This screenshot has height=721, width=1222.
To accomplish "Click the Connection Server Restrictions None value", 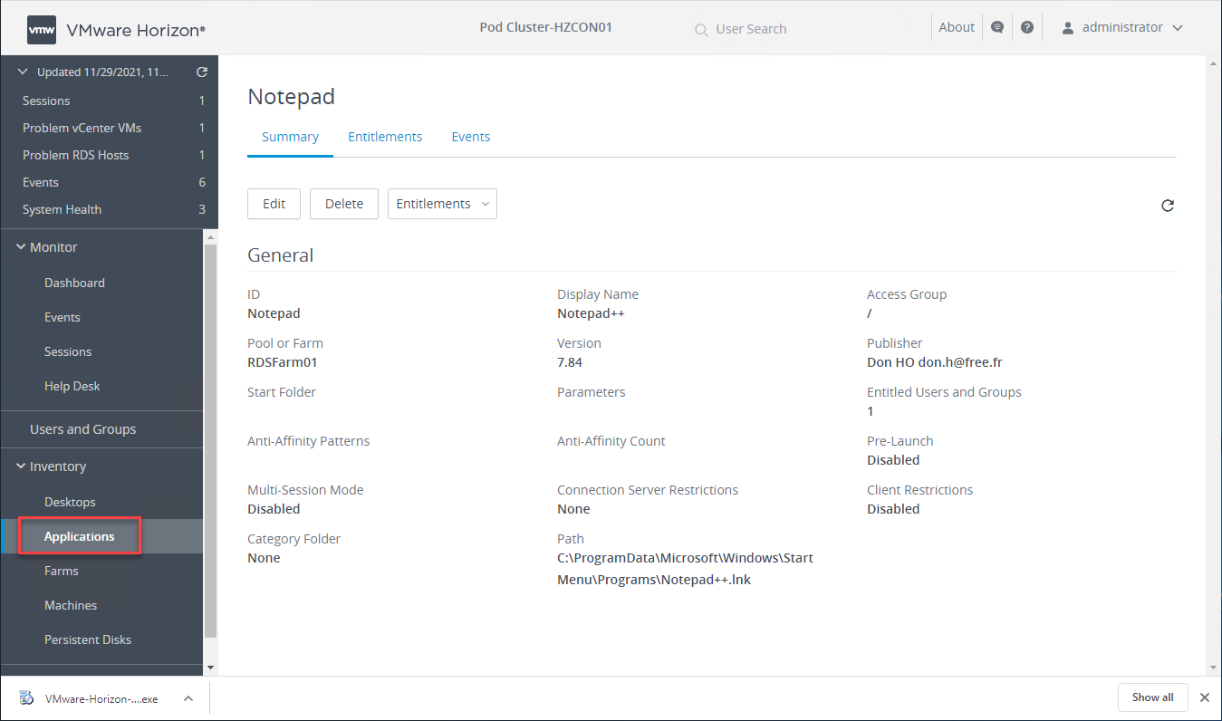I will (573, 509).
